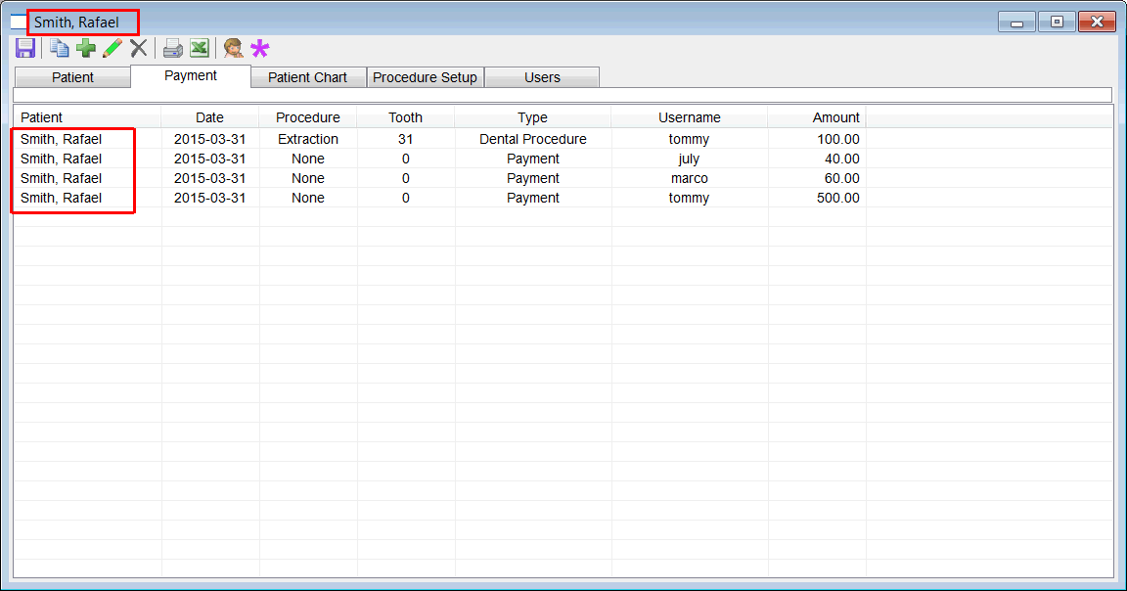Click tommy in the Extraction row

coord(689,139)
